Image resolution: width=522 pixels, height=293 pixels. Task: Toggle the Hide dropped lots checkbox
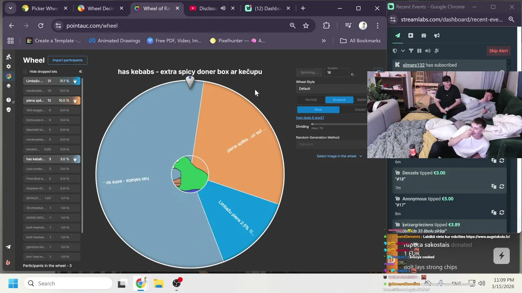coord(25,72)
